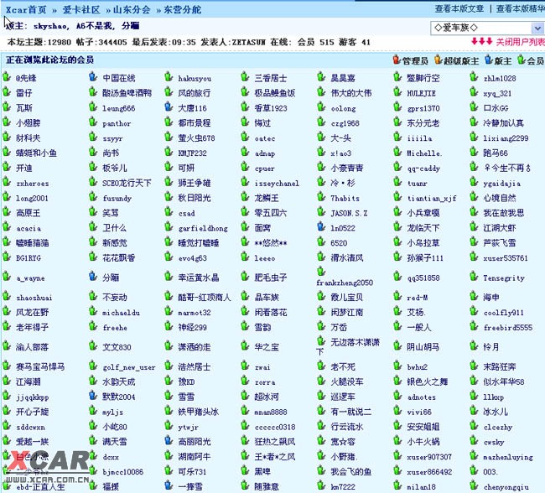Click 查看本版文章 link
Screen dimensions: 545x493
(x=459, y=8)
